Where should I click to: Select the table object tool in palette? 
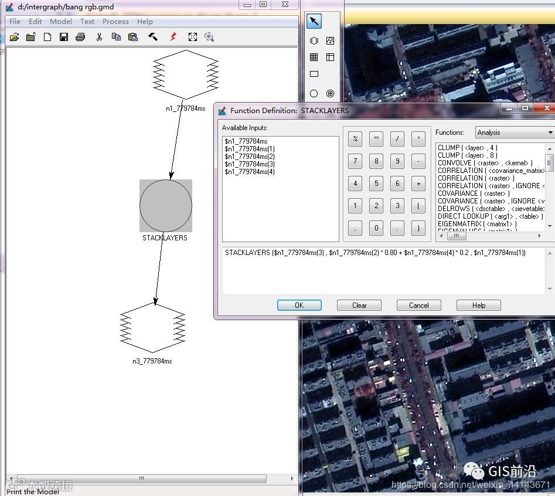(x=330, y=57)
